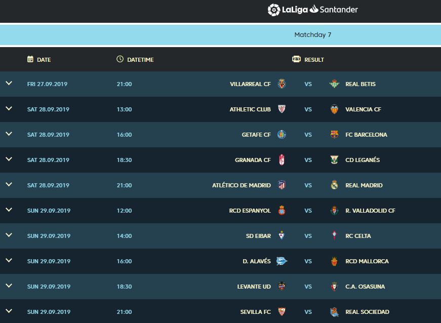
Task: Expand the Levante UD vs C.A. Osasuna row
Action: 9,286
